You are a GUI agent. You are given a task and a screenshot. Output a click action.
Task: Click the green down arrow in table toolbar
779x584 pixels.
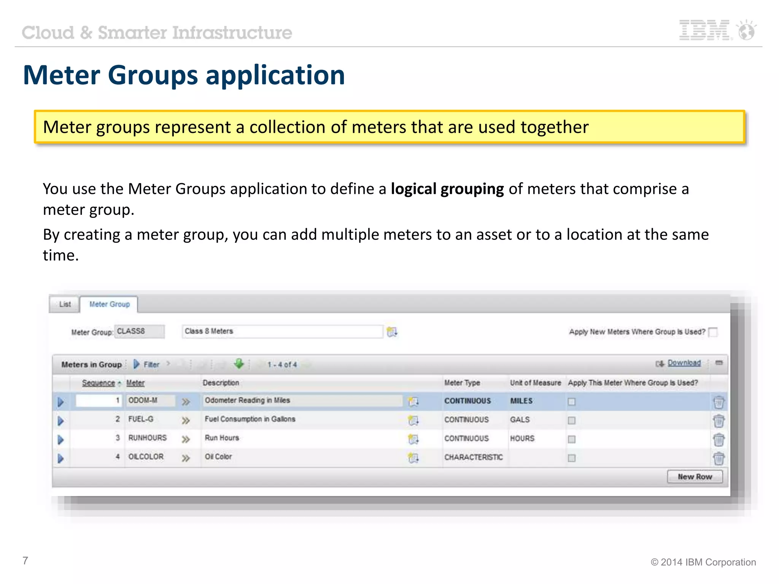click(x=239, y=363)
